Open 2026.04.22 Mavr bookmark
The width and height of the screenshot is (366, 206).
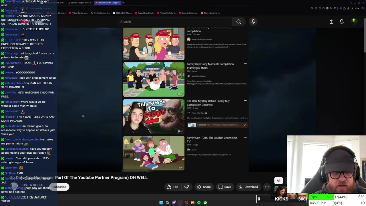pyautogui.click(x=122, y=13)
